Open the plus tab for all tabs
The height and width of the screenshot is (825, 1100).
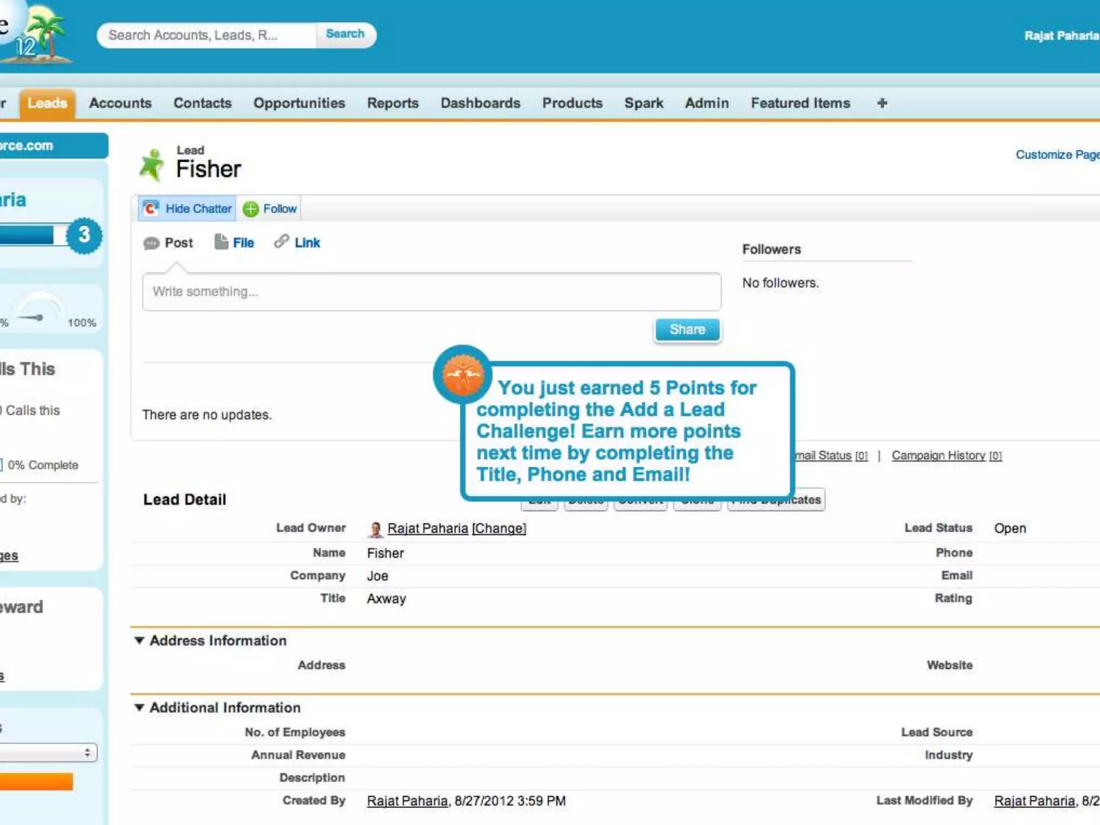(882, 103)
